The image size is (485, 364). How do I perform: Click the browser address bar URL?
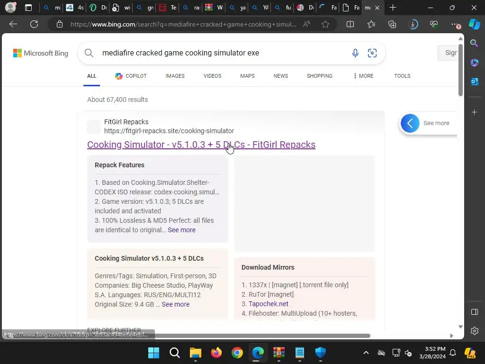pyautogui.click(x=183, y=24)
